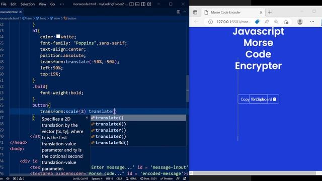Image resolution: width=322 pixels, height=181 pixels.
Task: Click blue shopping tag icon in address bar
Action: [257, 22]
